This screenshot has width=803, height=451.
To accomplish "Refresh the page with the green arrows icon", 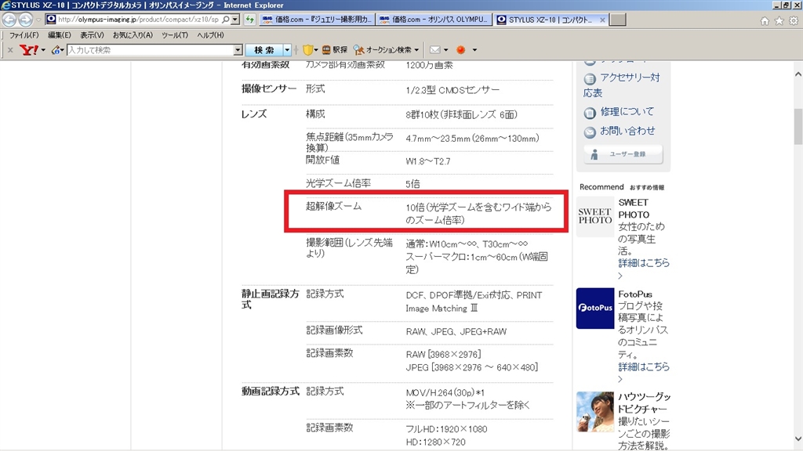I will coord(250,20).
